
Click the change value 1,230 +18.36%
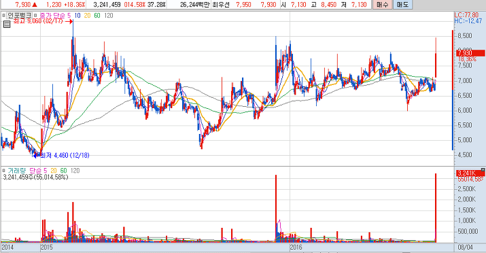click(x=65, y=5)
